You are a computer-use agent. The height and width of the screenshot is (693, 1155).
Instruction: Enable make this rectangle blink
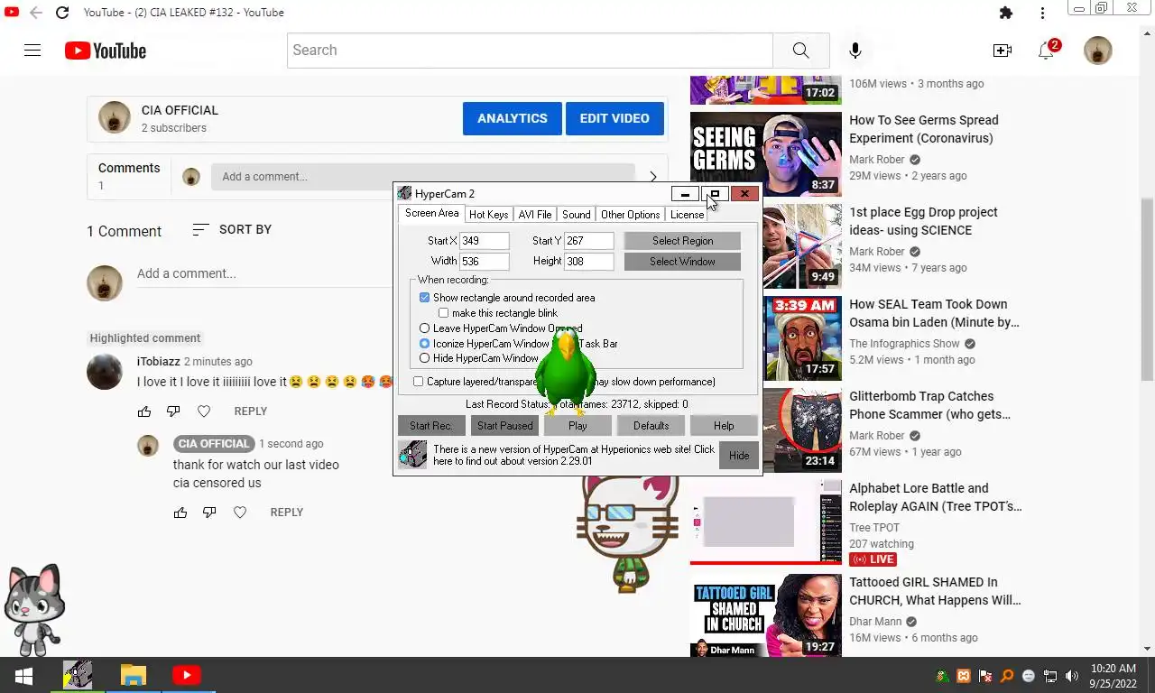pos(443,313)
